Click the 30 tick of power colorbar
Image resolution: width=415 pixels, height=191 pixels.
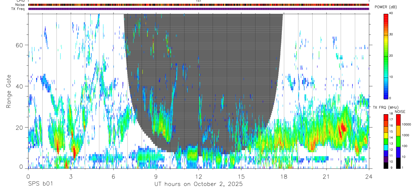click(x=391, y=35)
